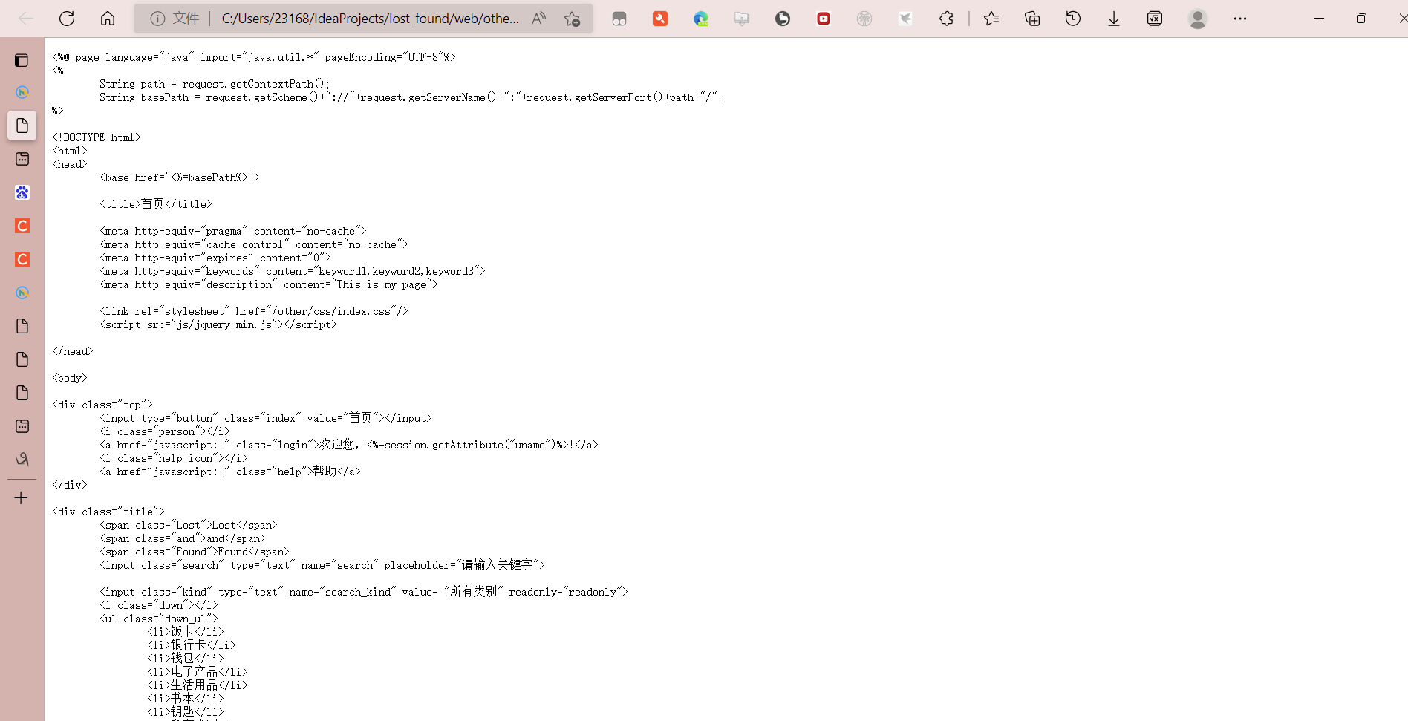Launch the Math Solver tool
Viewport: 1408px width, 721px height.
(1155, 19)
